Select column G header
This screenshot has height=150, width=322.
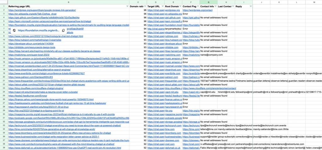[x=208, y=2]
